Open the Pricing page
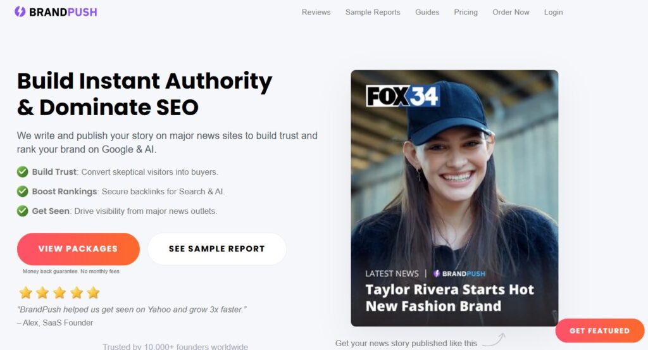 [466, 12]
